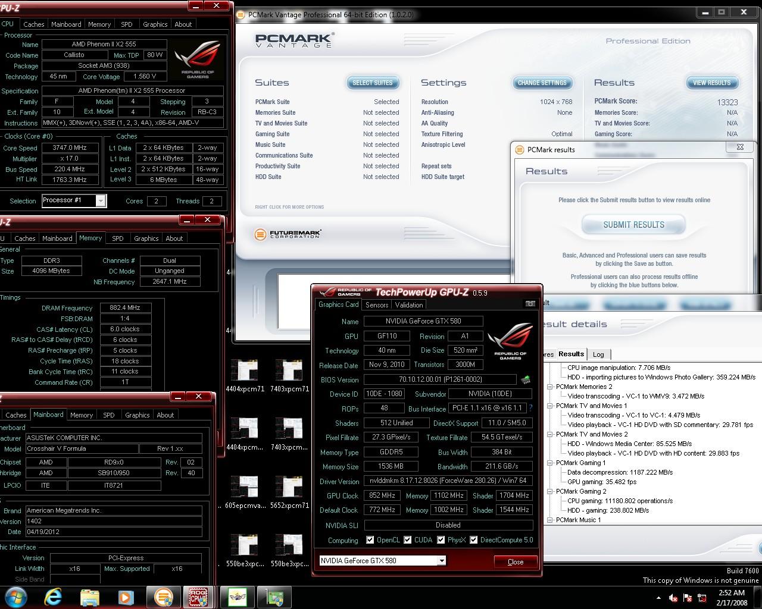Image resolution: width=762 pixels, height=609 pixels.
Task: Click the Futuremark Corporation logo
Action: (288, 234)
